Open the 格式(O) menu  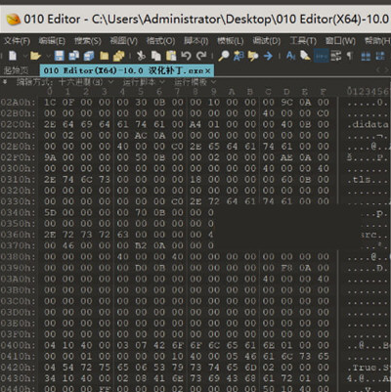click(x=160, y=41)
